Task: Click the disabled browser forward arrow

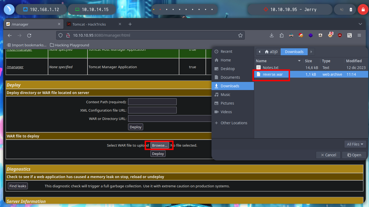Action: pos(19,35)
